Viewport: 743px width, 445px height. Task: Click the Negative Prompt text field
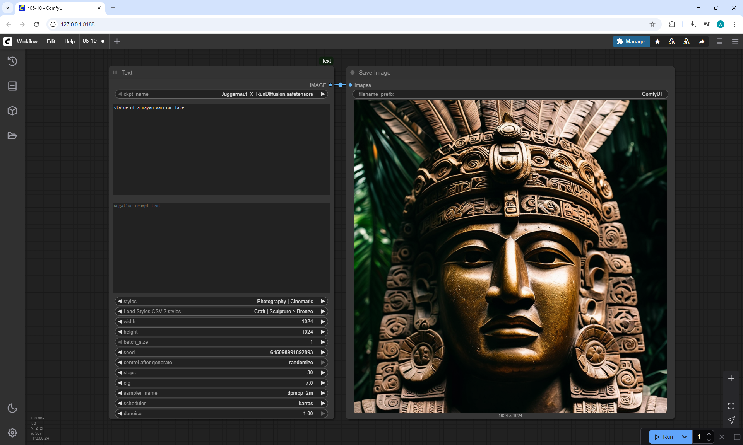[x=221, y=247]
